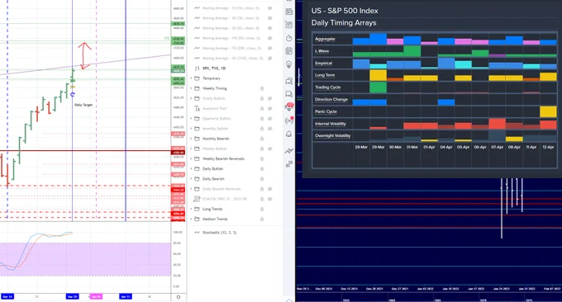Click the Empirical label in Timing Arrays
Image resolution: width=562 pixels, height=302 pixels.
tap(323, 64)
